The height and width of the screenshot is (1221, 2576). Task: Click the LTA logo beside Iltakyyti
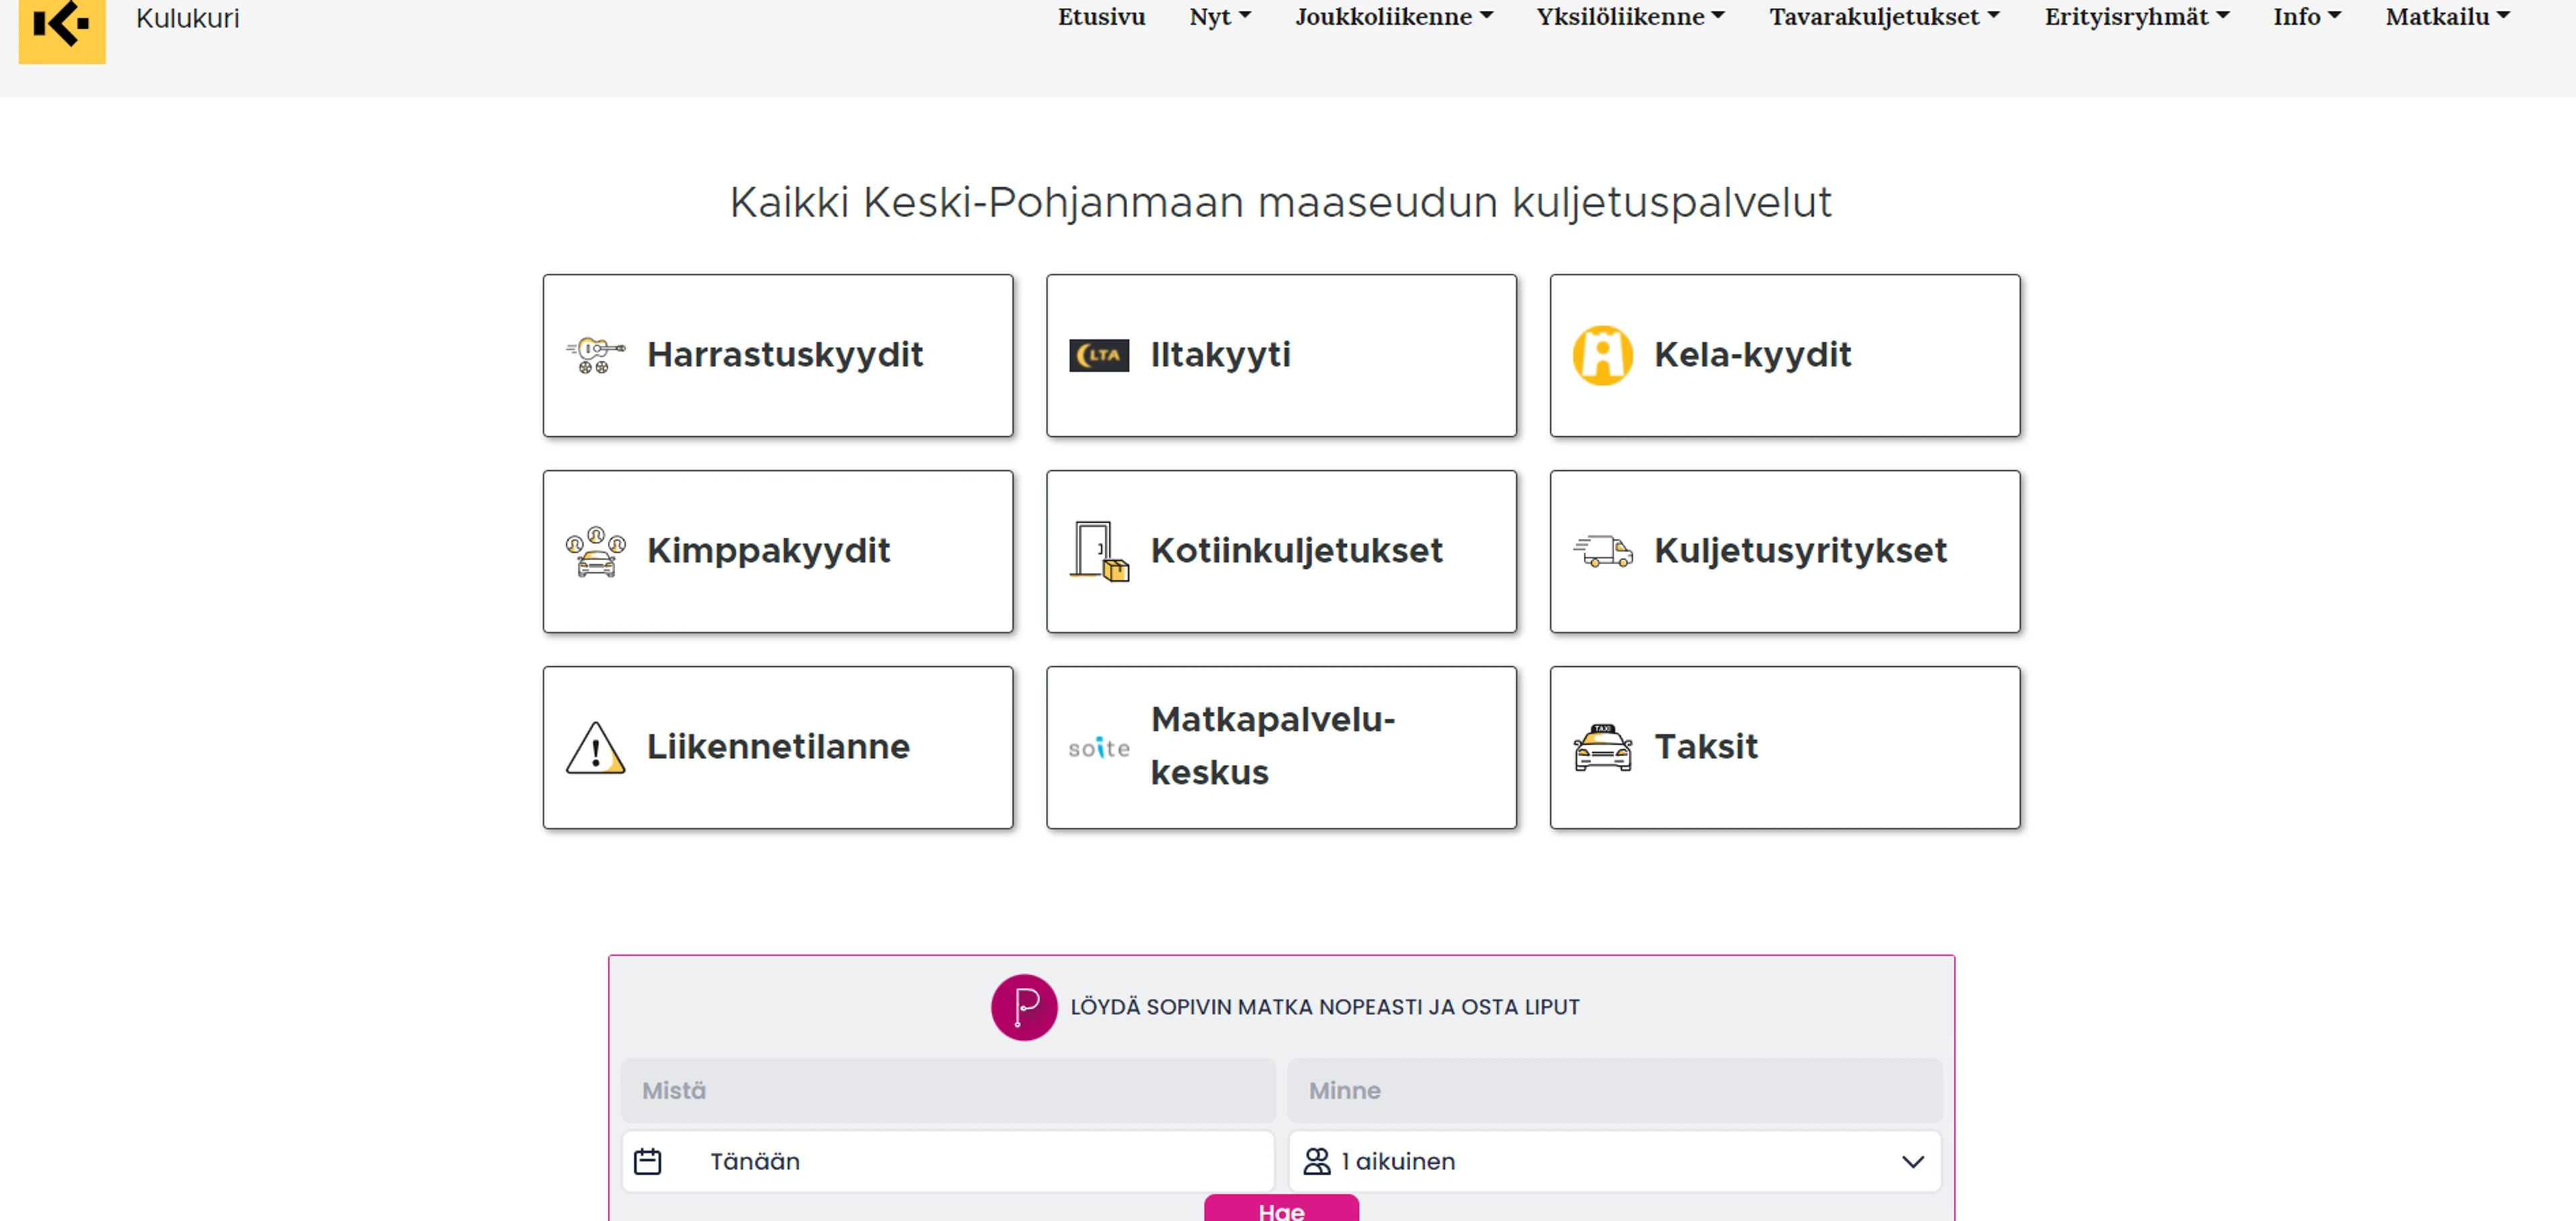1099,355
